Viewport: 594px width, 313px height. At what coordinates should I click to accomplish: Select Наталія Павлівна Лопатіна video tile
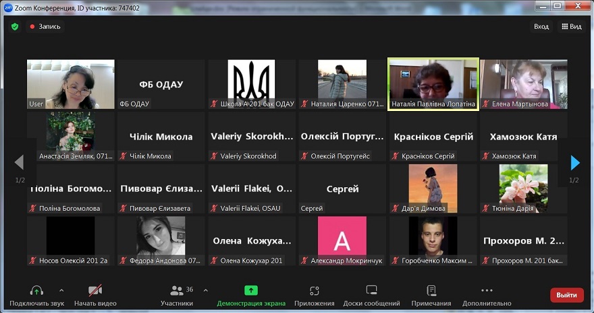point(433,83)
